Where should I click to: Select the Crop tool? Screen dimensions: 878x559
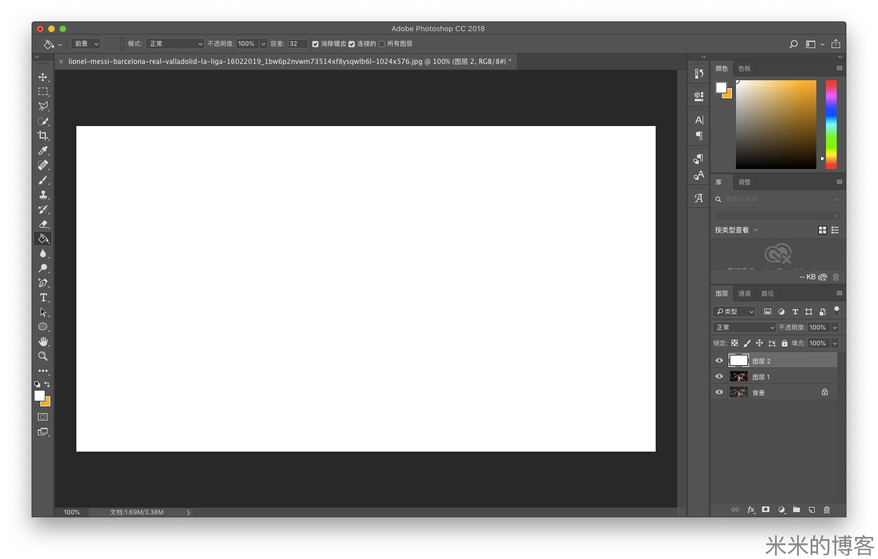[x=43, y=136]
